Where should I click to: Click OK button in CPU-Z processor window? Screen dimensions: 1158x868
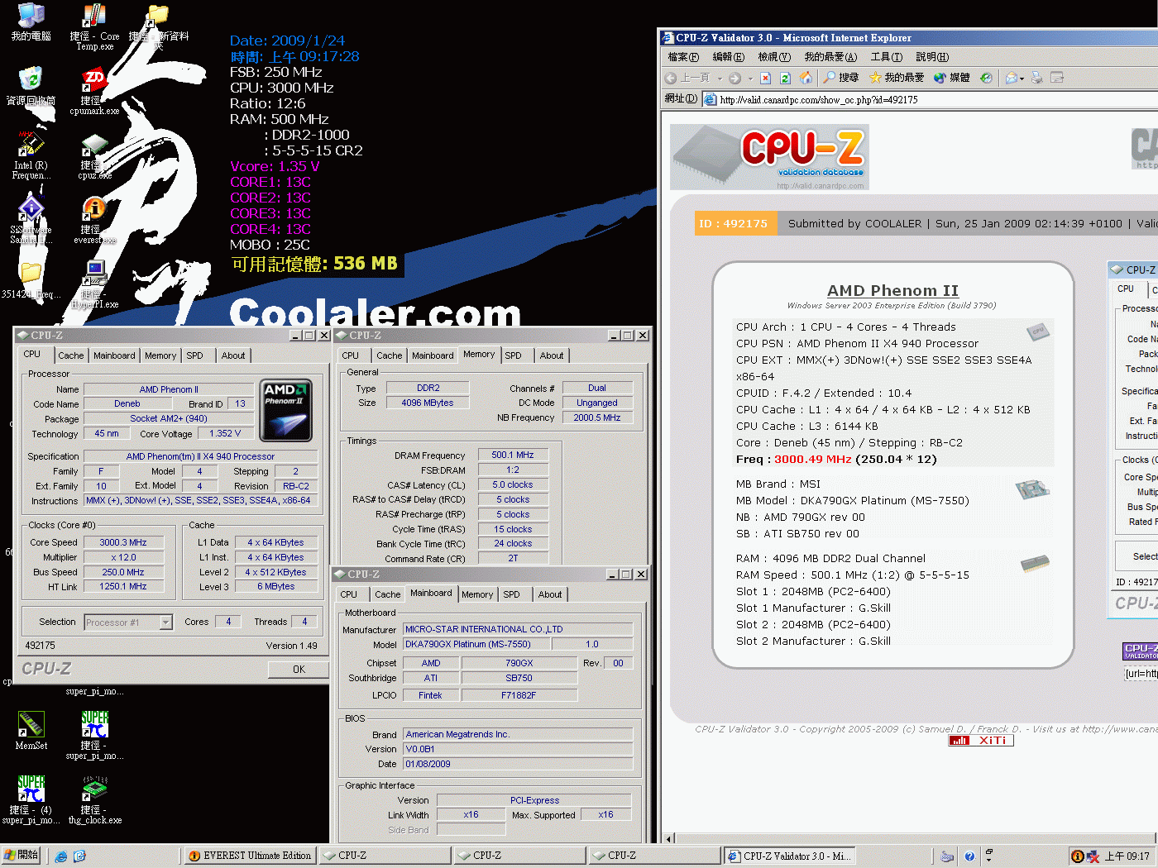pos(299,670)
